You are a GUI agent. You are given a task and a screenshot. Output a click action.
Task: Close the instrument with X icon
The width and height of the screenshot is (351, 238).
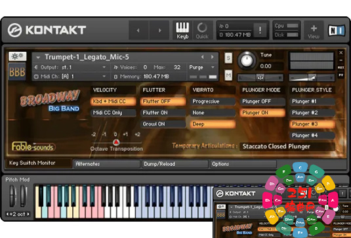[341, 53]
